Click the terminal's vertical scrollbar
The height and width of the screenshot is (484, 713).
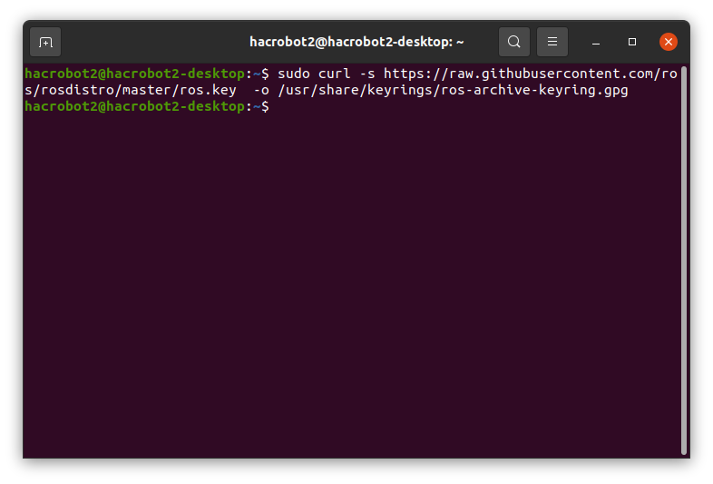point(683,261)
